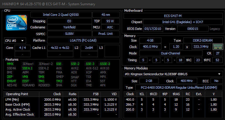225x120 pixels.
Task: Click the BIOS Version 080015 field
Action: (x=193, y=29)
